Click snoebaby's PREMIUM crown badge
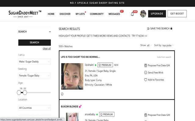Screen dimensions: 195x121 point(107,114)
